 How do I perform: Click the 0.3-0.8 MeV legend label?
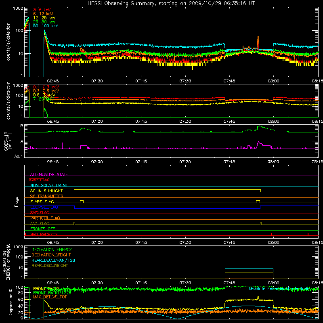point(46,91)
